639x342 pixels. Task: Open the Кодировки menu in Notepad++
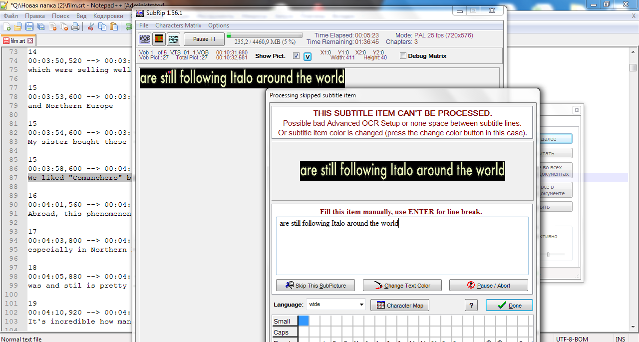(x=108, y=16)
